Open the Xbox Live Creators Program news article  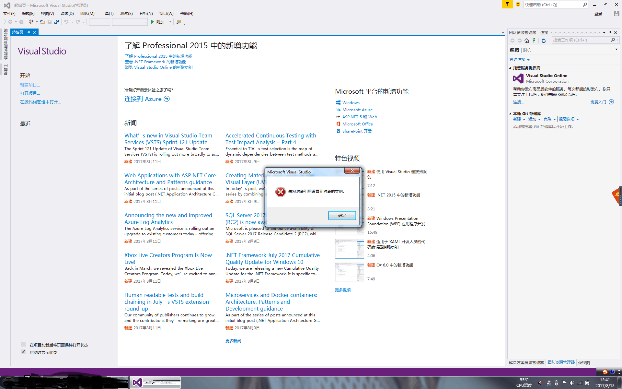pos(168,258)
